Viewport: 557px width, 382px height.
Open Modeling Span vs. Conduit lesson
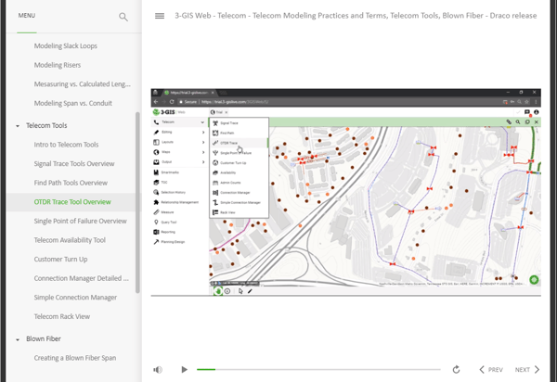(x=72, y=103)
